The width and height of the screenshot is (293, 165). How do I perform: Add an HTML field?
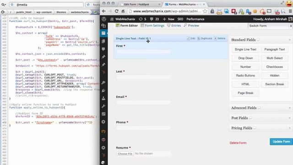tap(245, 84)
